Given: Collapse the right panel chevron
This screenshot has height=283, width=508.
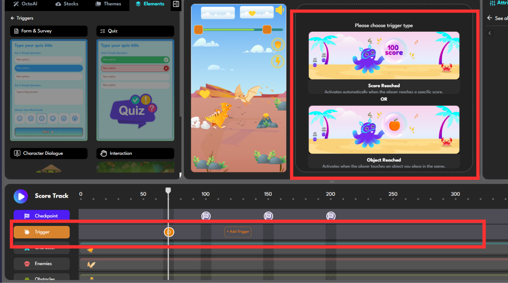Looking at the screenshot, I should click(490, 33).
